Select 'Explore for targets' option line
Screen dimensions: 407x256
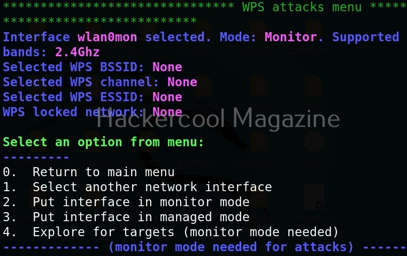[x=171, y=232]
